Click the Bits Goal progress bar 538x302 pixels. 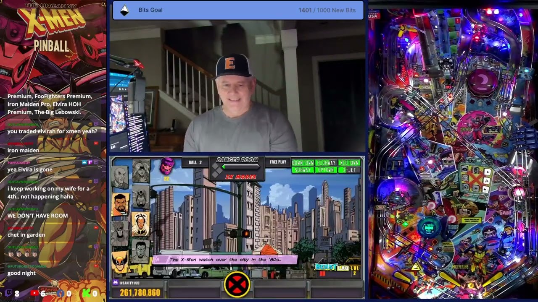[238, 10]
